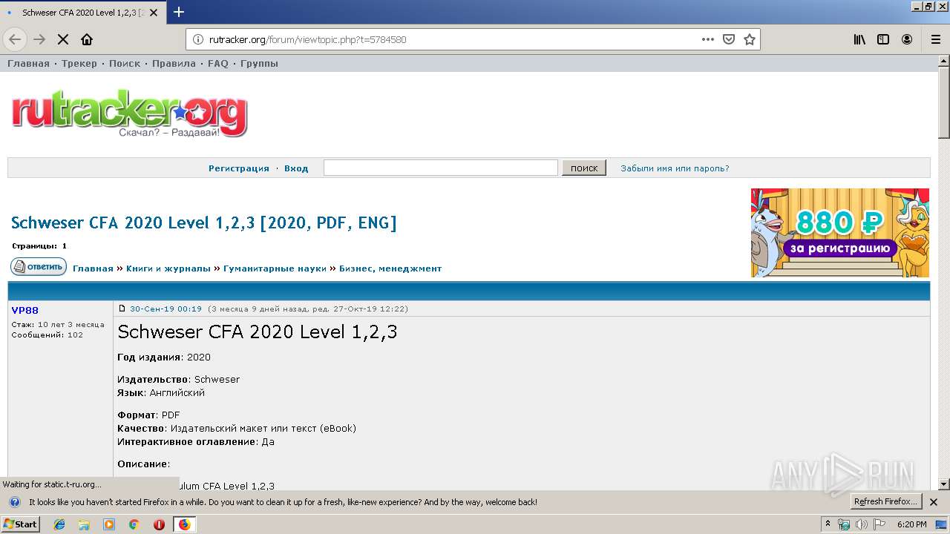Image resolution: width=950 pixels, height=534 pixels.
Task: Click the post permalink icon beside 30-Сен-19
Action: 122,309
